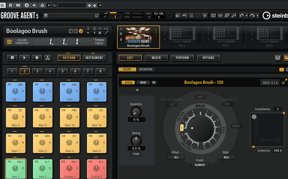
Task: Trigger the Main 8 pattern pad
Action: 15,118
